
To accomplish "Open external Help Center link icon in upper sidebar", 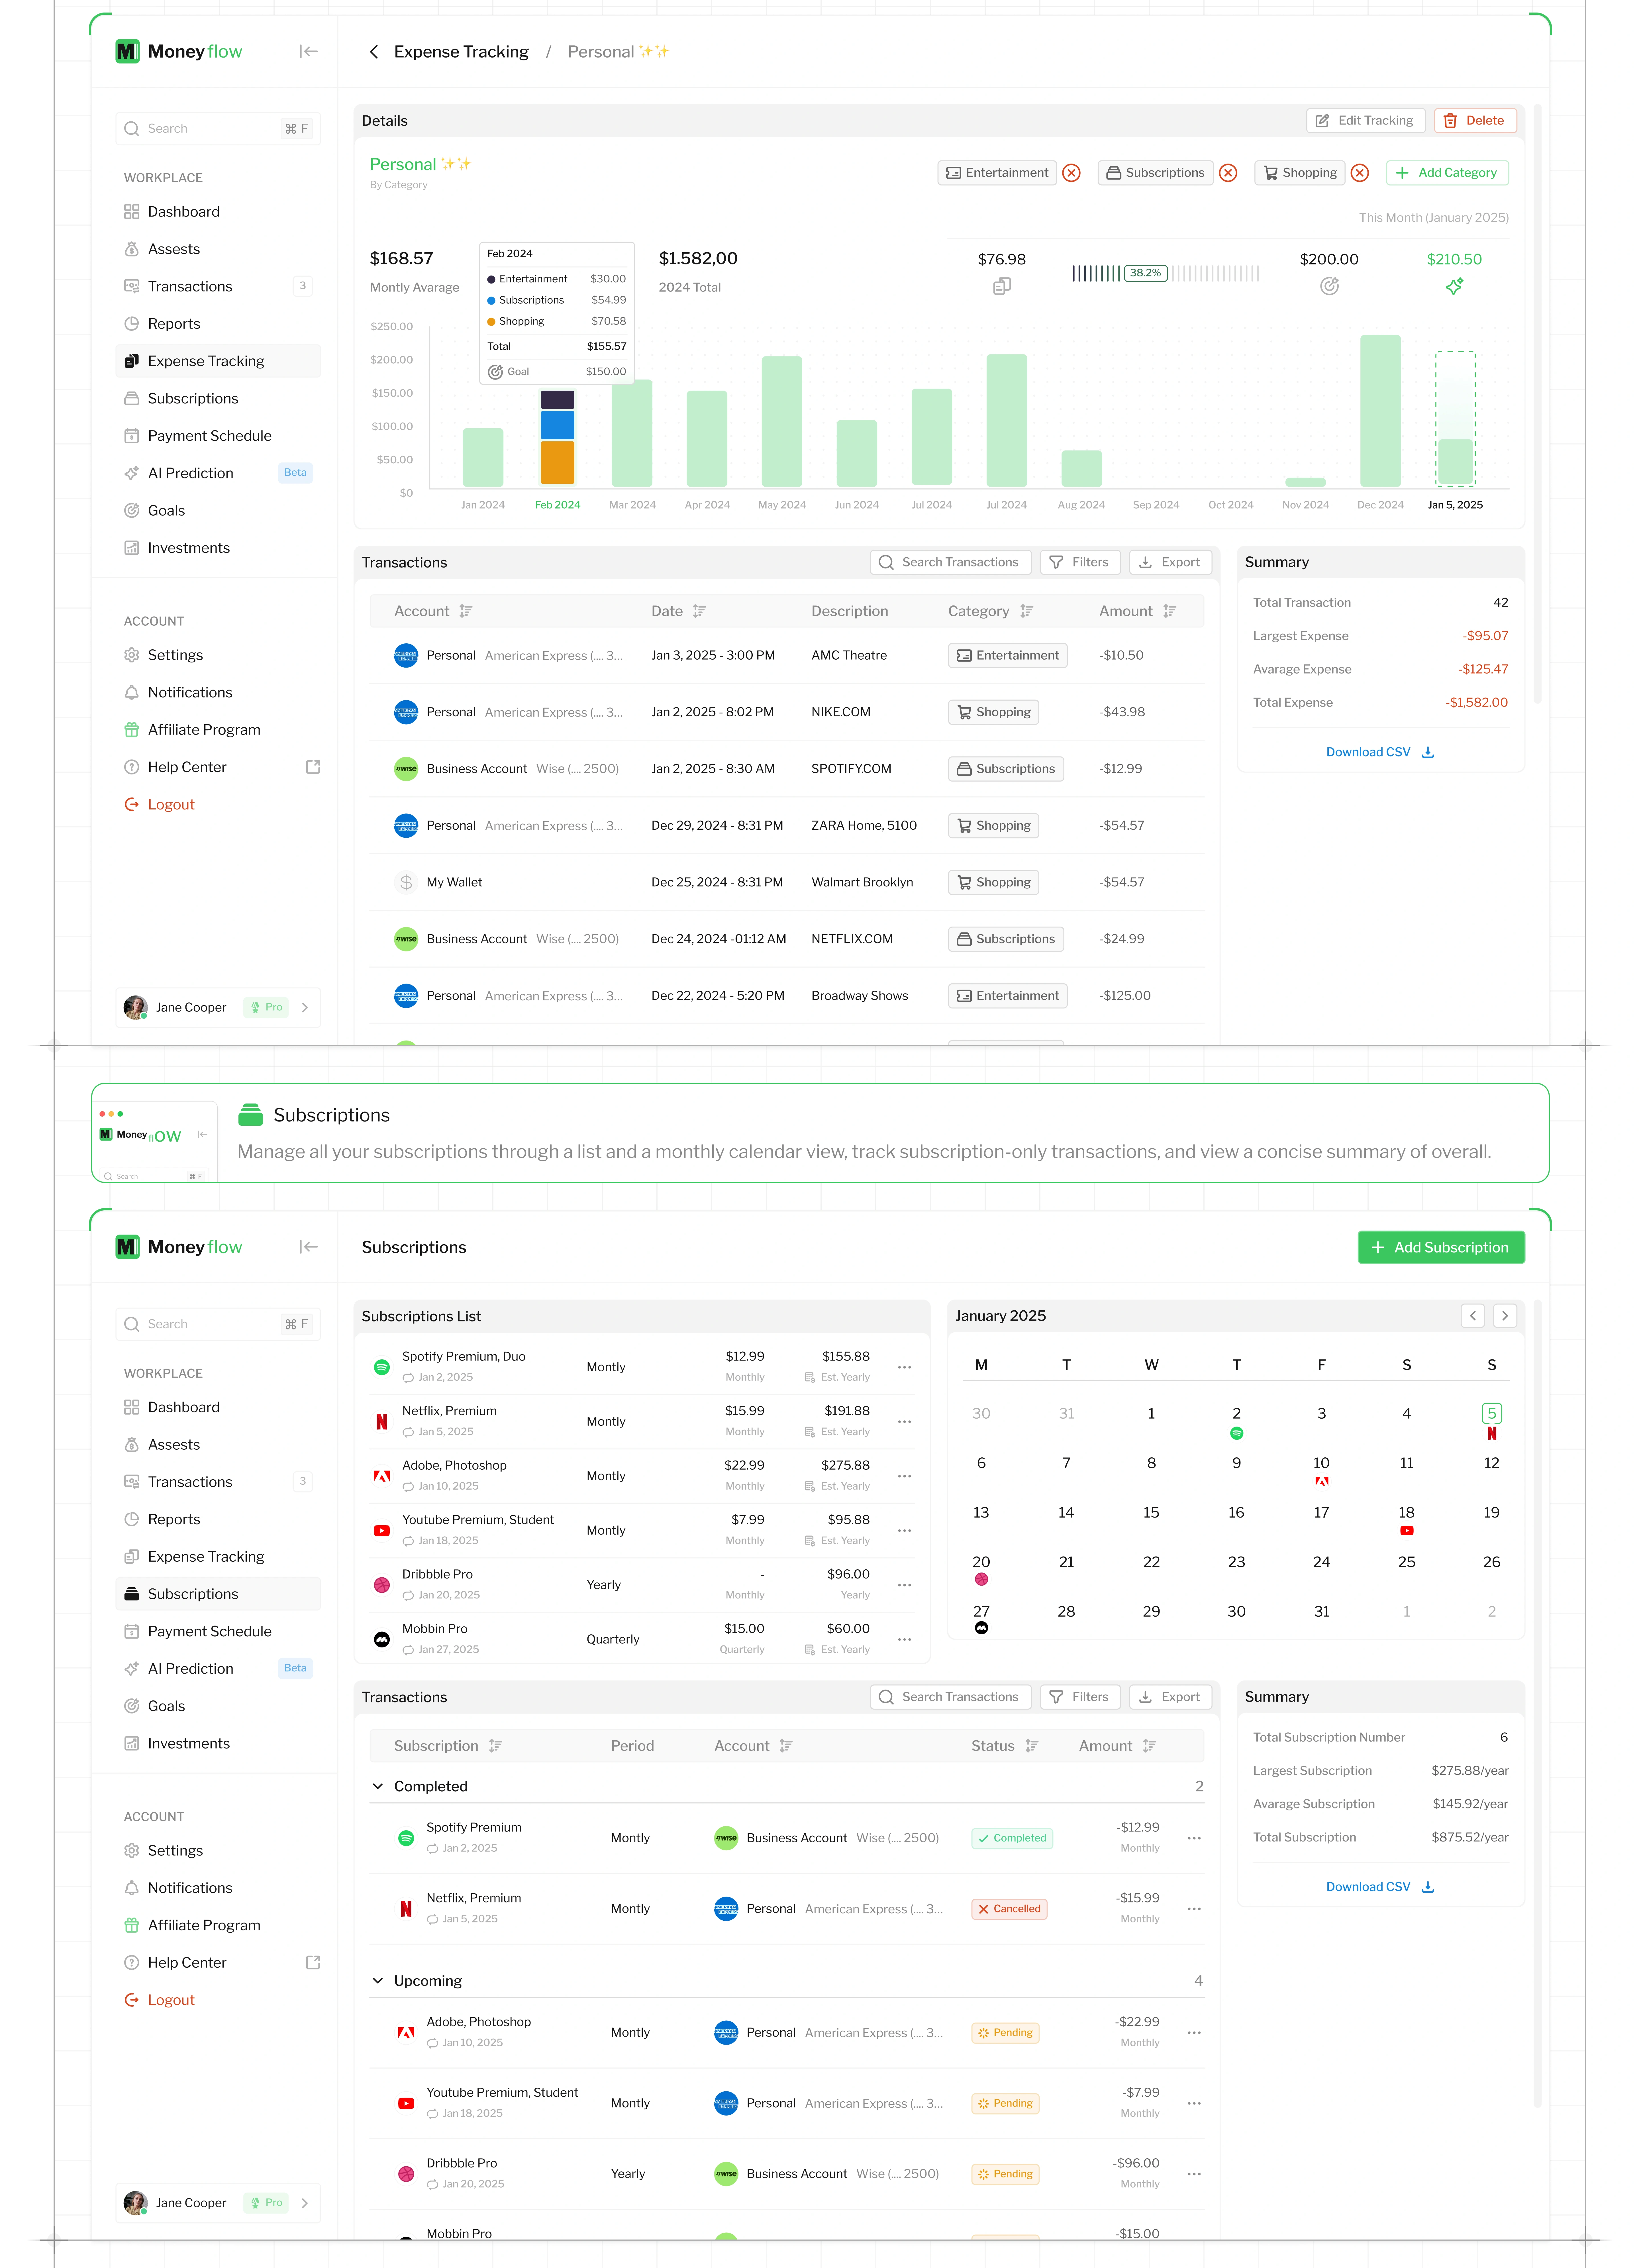I will [313, 767].
